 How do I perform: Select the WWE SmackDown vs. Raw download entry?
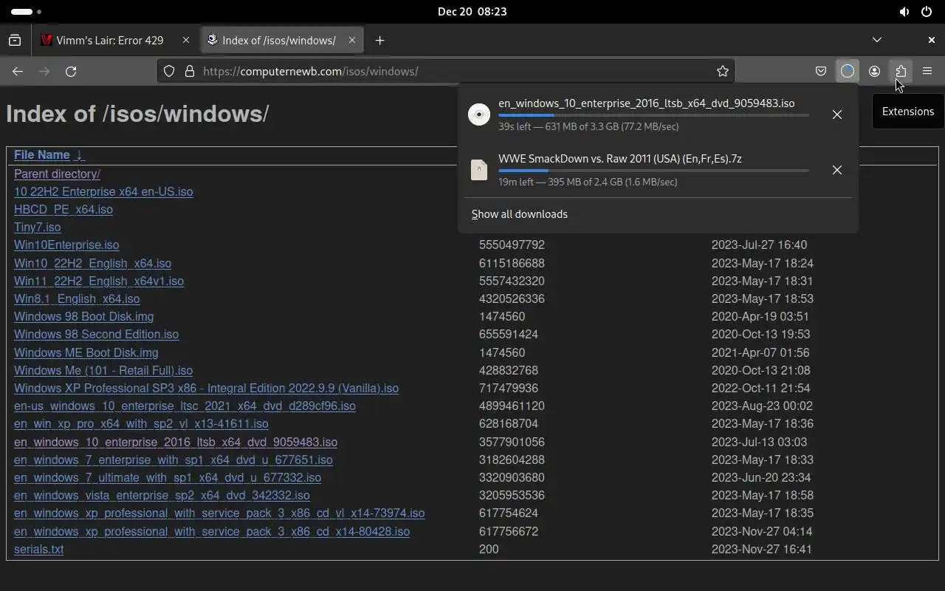(658, 170)
